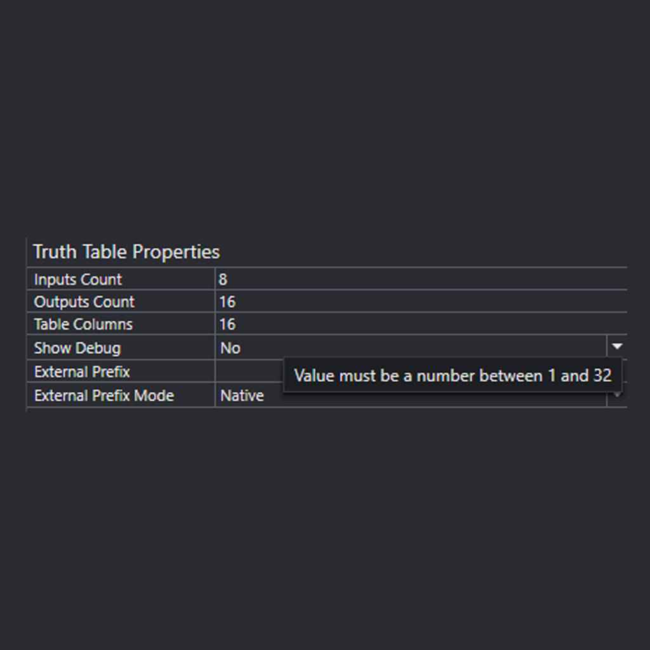Screen dimensions: 650x650
Task: Select the Show Debug property label
Action: [77, 348]
